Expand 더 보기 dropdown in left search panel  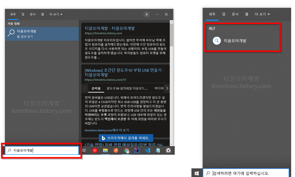(56, 14)
